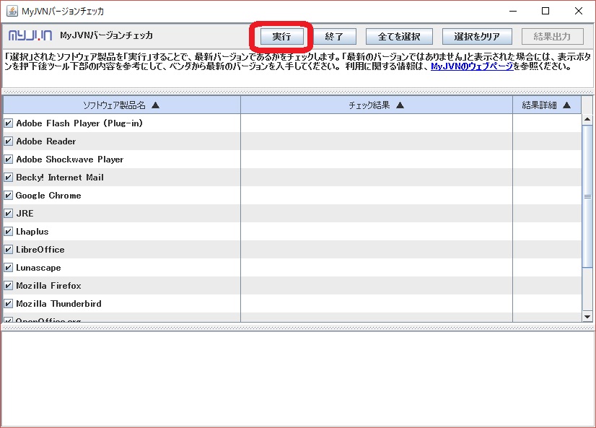Sort by 結果詳細 column arrow
596x428 pixels.
tap(566, 105)
